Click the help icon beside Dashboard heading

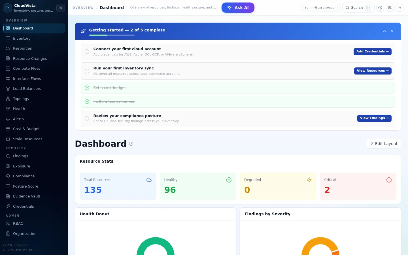(131, 144)
